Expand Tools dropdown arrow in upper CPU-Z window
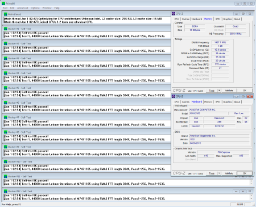This screenshot has height=207, width=256. [x=219, y=91]
